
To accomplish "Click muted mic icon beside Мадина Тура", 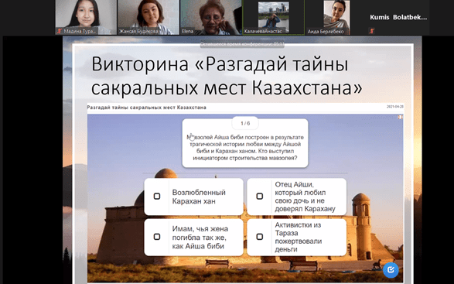I will [x=60, y=31].
